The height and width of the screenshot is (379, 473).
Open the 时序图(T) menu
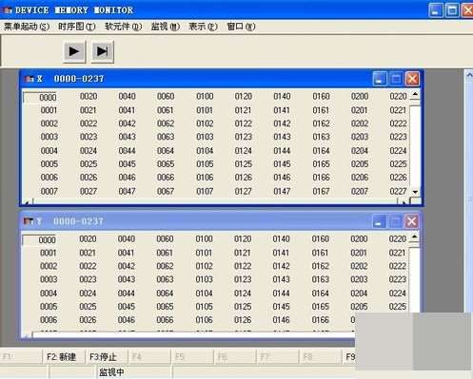[x=76, y=27]
